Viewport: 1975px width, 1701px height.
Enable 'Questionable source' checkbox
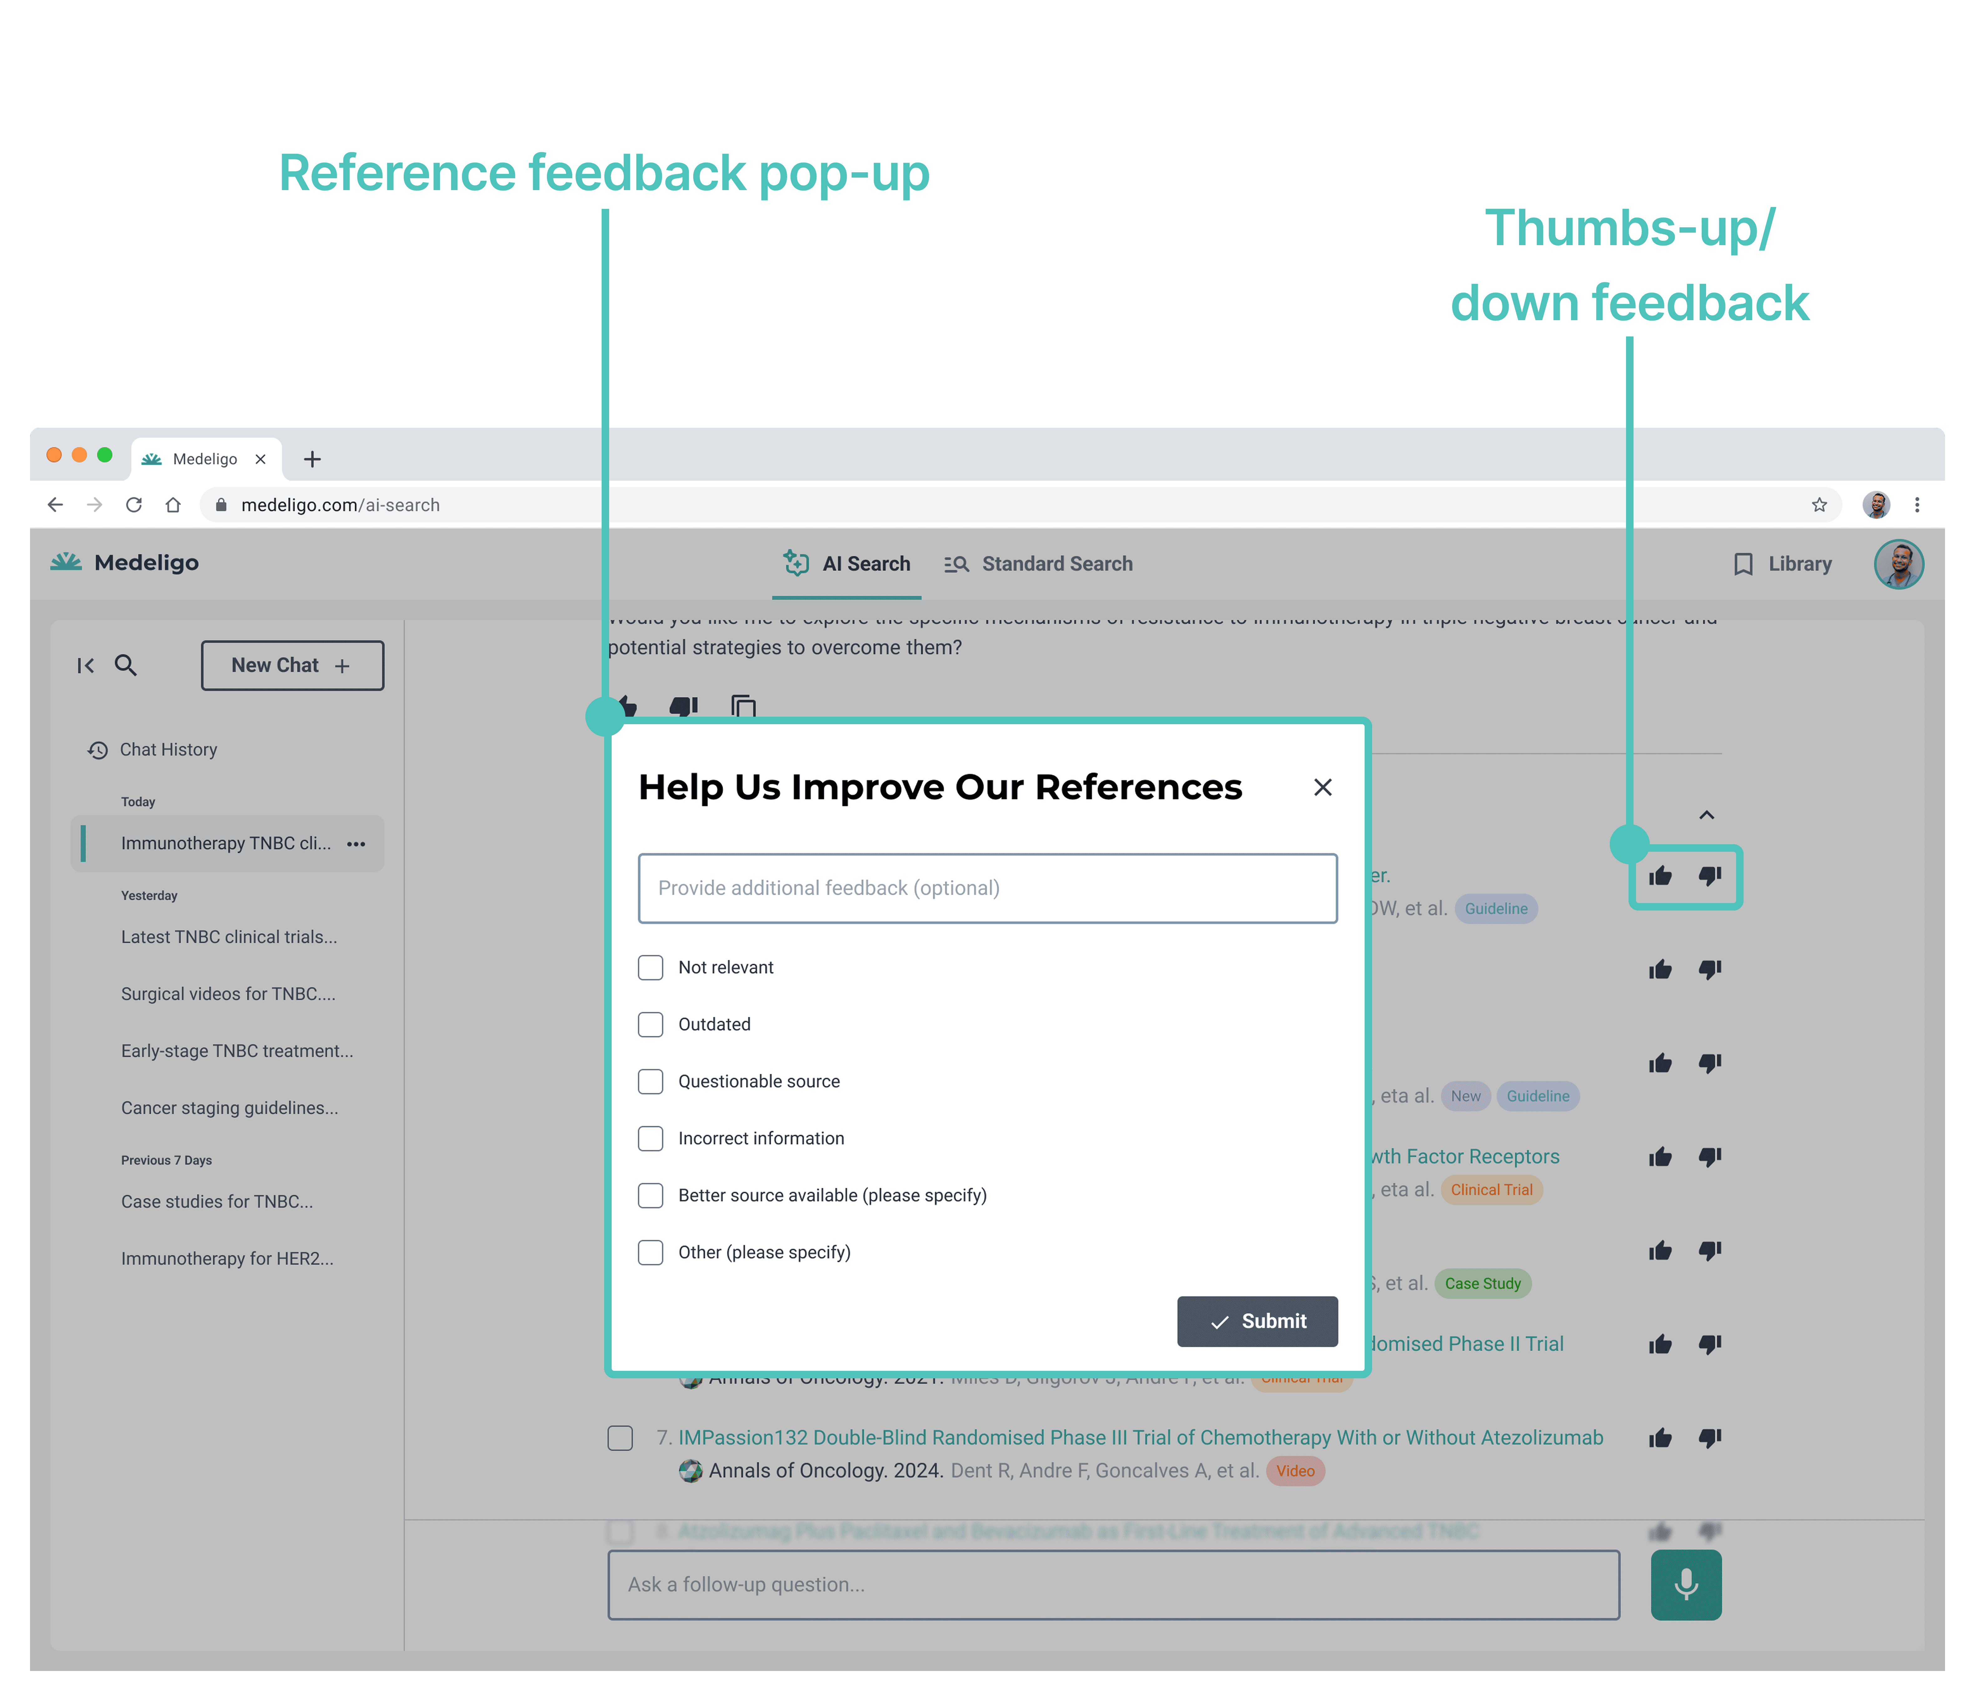650,1082
